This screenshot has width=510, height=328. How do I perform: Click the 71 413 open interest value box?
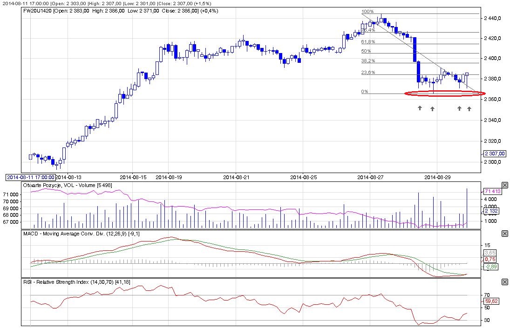pos(489,191)
